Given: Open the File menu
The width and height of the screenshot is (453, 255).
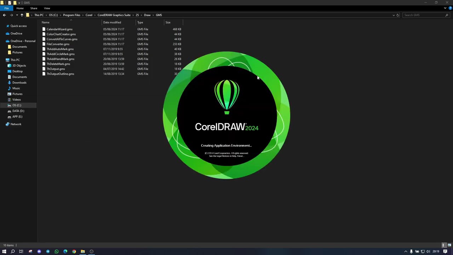Looking at the screenshot, I should pos(7,8).
